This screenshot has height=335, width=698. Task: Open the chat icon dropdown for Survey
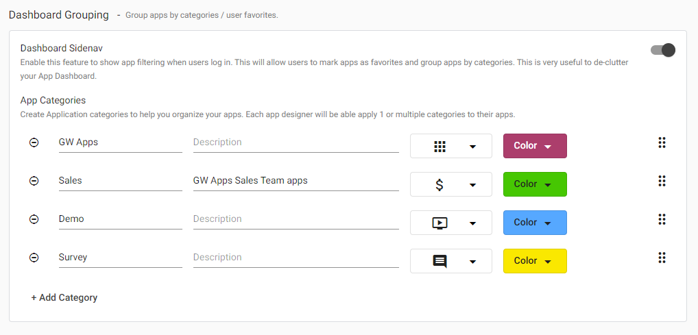click(451, 261)
